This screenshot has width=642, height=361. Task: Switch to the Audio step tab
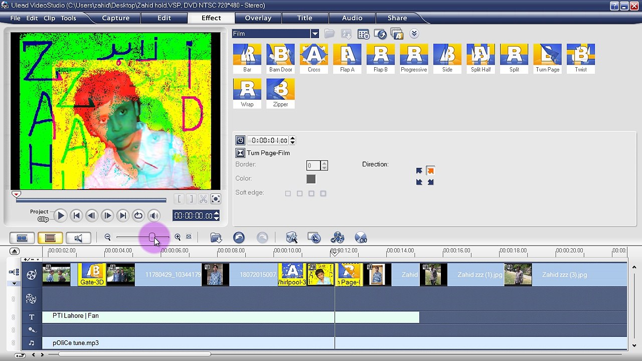(352, 18)
